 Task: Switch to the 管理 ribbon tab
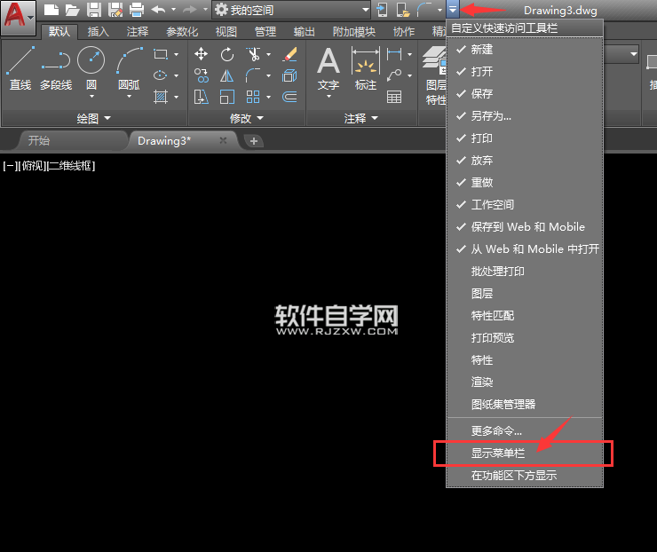[265, 31]
